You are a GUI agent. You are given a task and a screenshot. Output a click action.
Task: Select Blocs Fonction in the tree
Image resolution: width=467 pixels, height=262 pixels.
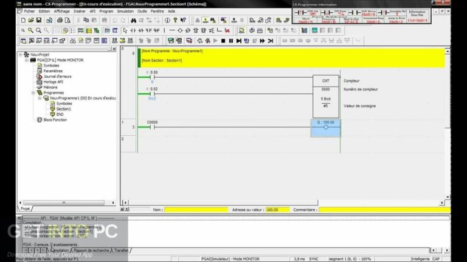[55, 120]
